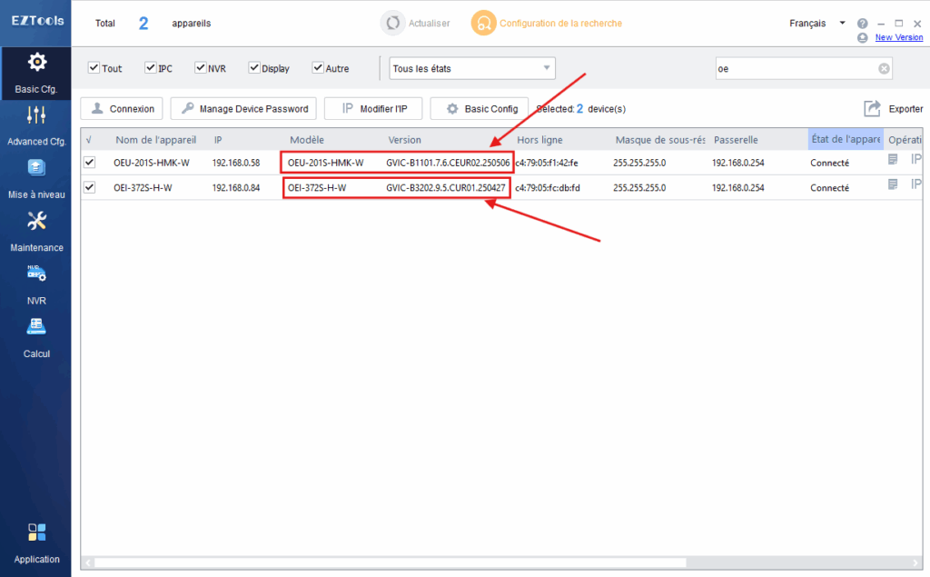This screenshot has height=577, width=930.
Task: Sort by Version column header
Action: coord(404,140)
